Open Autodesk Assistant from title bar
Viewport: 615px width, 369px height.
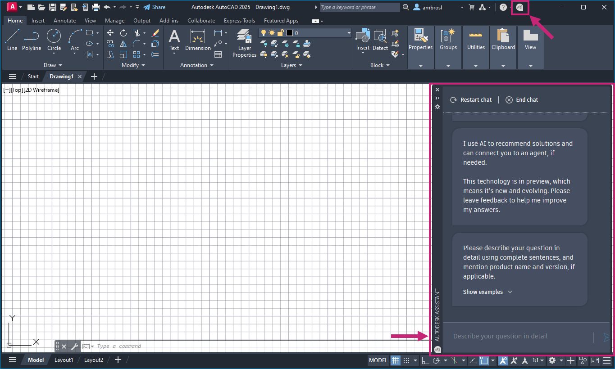[x=519, y=8]
